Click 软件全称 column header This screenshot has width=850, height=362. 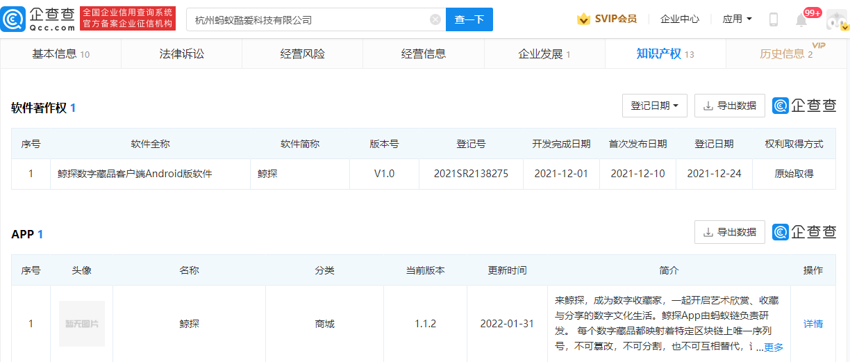click(150, 144)
